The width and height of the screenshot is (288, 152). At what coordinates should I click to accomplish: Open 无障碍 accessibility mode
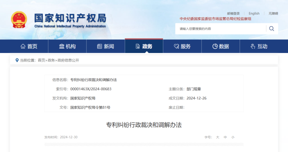273,14
